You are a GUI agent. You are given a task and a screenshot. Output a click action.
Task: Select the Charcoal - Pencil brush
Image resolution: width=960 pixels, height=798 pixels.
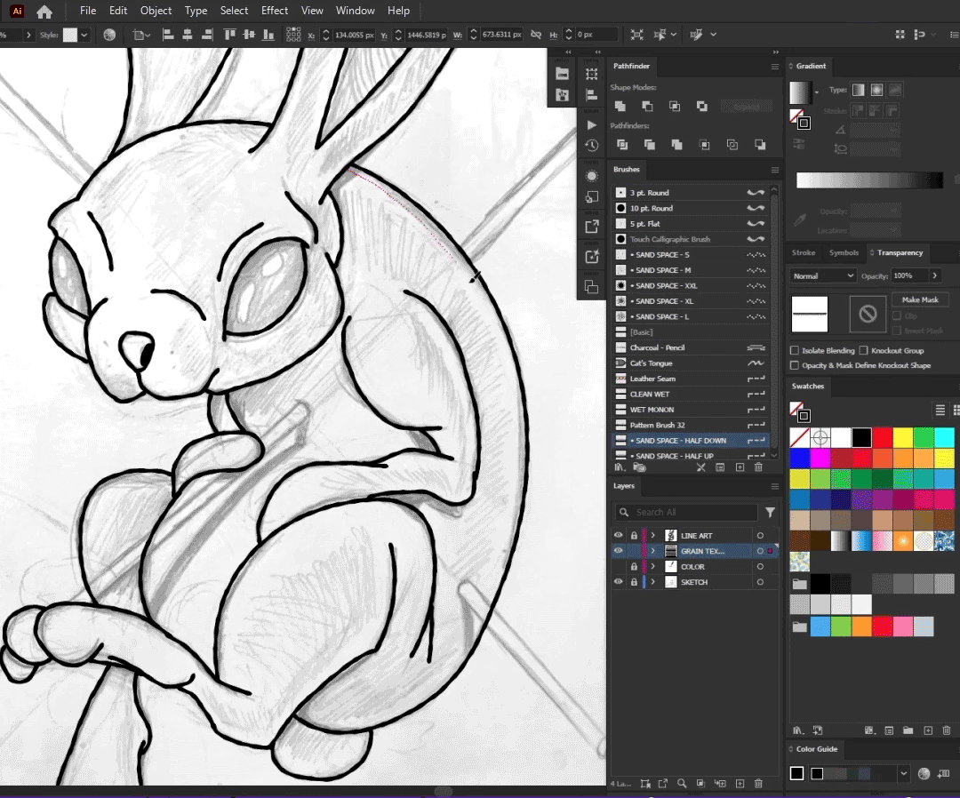(x=692, y=347)
